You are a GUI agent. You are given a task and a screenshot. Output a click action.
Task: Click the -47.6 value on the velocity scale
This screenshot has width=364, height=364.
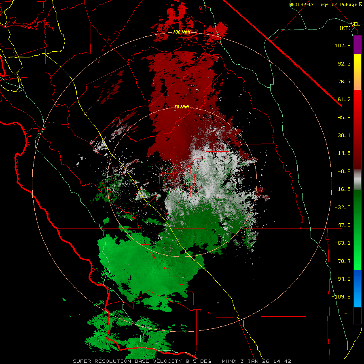tap(343, 225)
